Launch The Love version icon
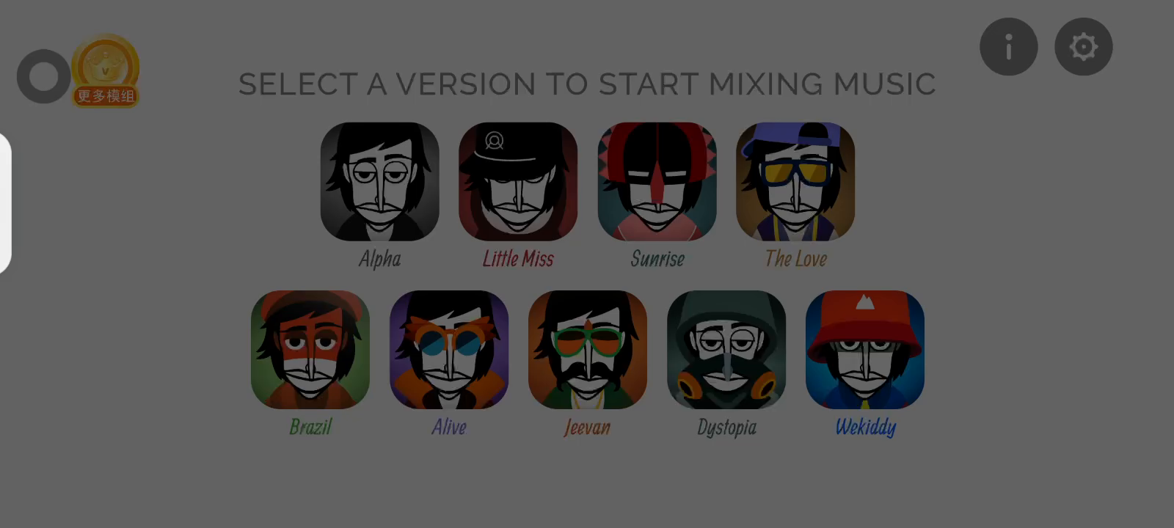The height and width of the screenshot is (528, 1174). 795,181
